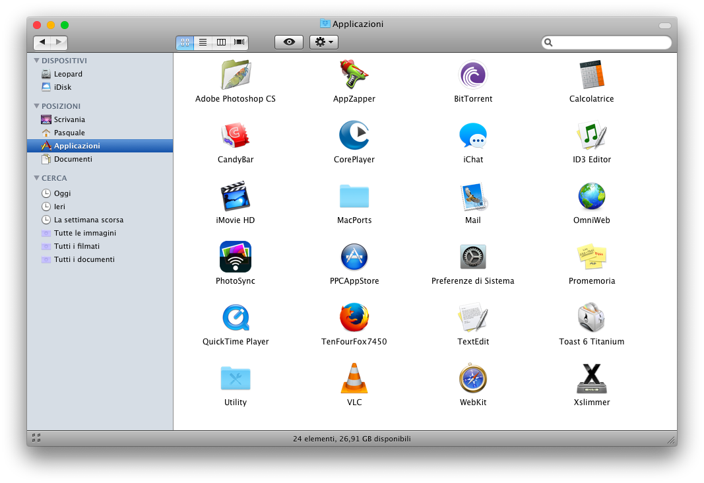Click the iChat speech bubble icon

click(473, 135)
